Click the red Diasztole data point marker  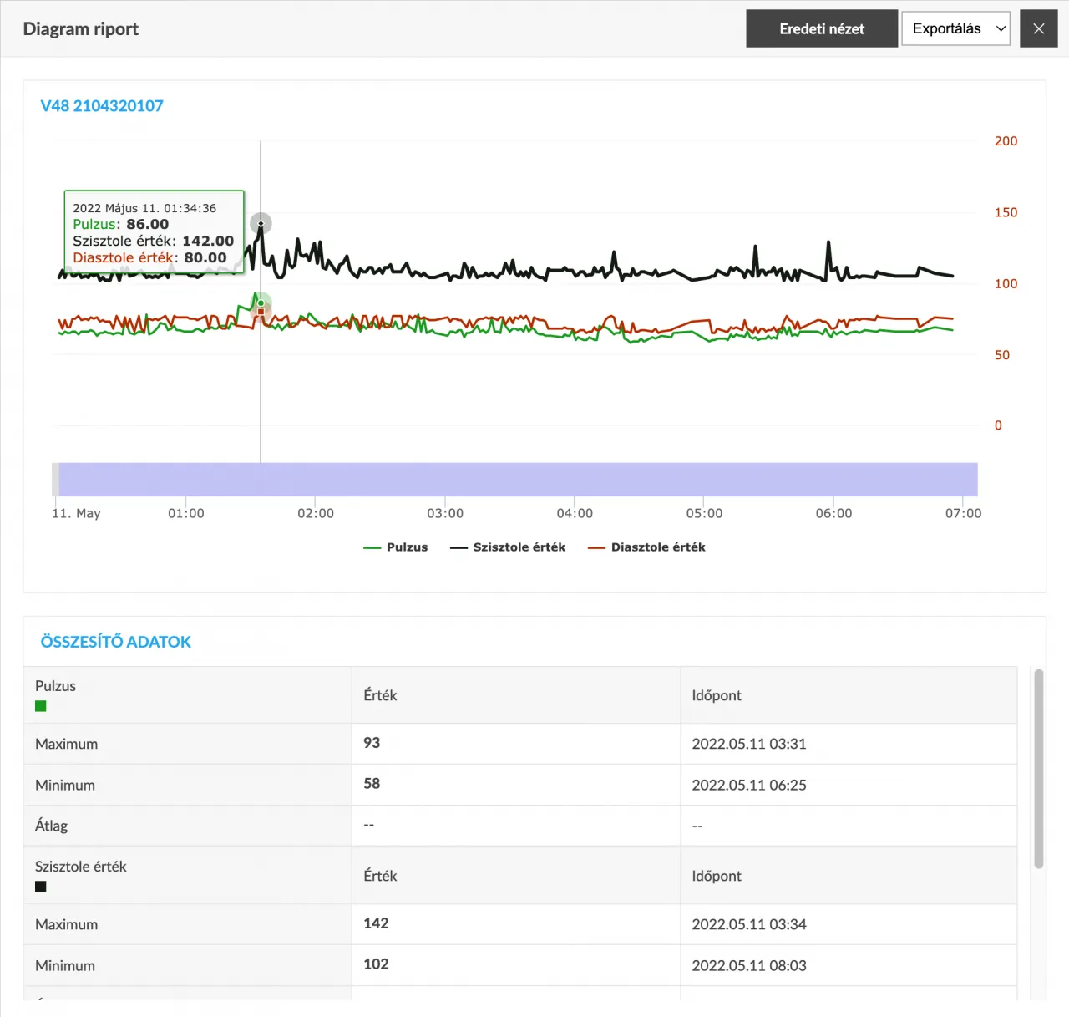coord(261,312)
